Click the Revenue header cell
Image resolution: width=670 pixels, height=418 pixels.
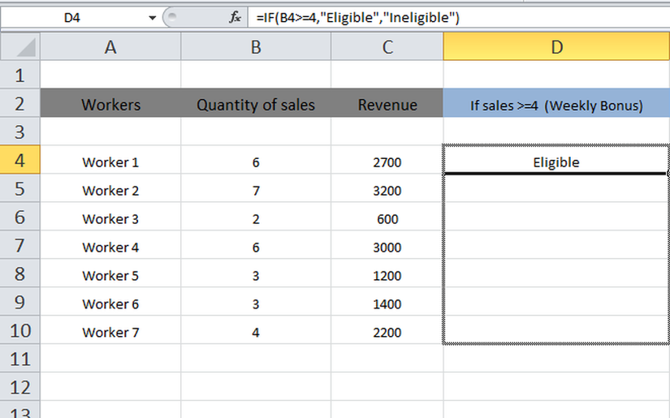387,105
